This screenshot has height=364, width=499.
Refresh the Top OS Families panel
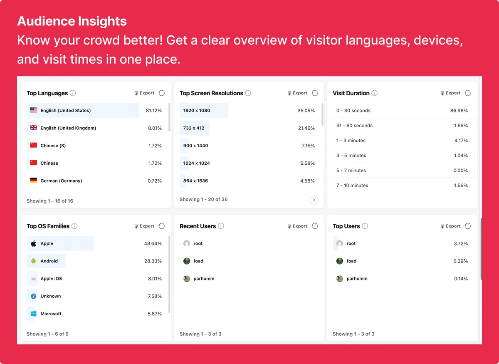tap(162, 226)
